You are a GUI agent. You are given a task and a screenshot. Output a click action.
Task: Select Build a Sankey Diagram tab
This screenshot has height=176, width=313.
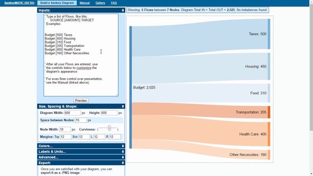point(57,3)
